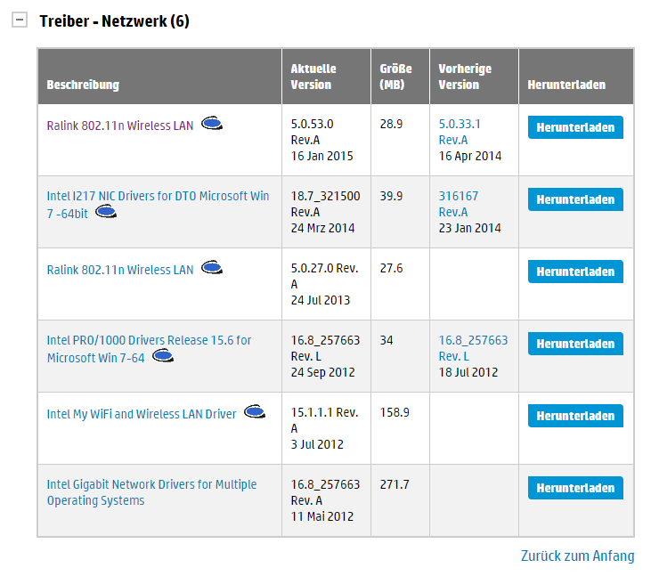Download Ralink driver version 5.0.53.0
This screenshot has height=576, width=651.
click(575, 127)
